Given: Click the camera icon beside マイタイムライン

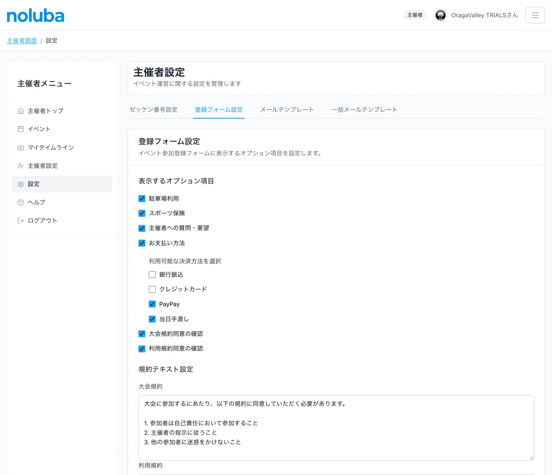Looking at the screenshot, I should (x=21, y=148).
